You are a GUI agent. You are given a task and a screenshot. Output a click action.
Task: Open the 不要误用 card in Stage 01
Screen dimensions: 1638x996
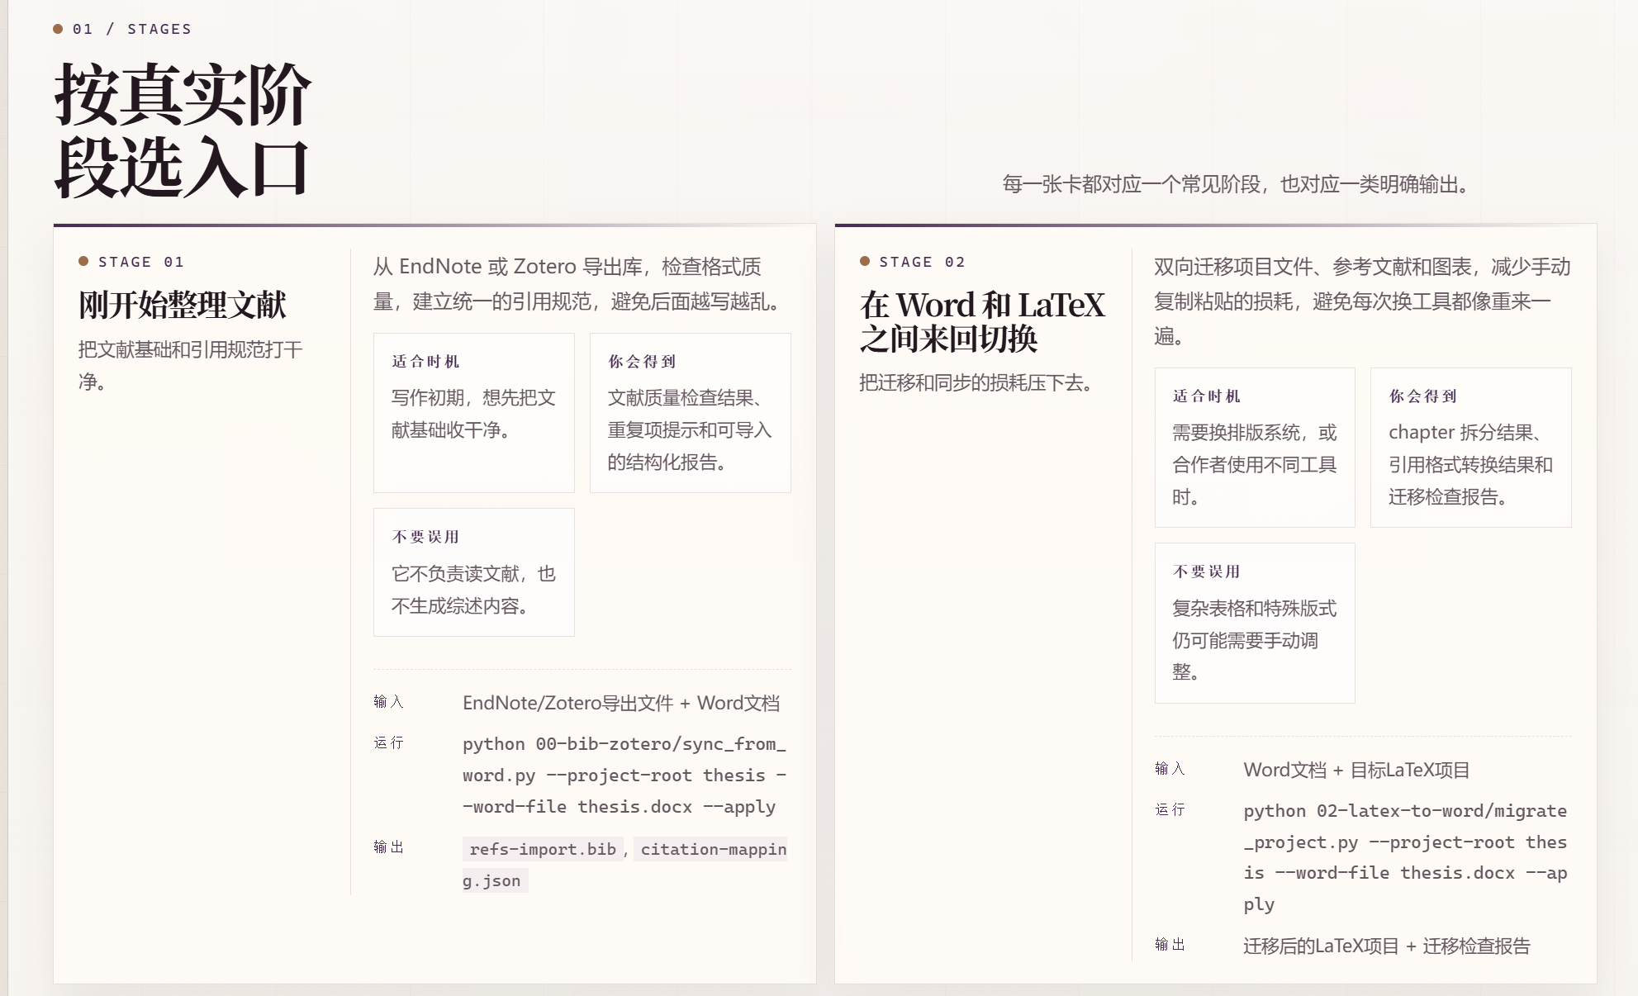point(474,572)
